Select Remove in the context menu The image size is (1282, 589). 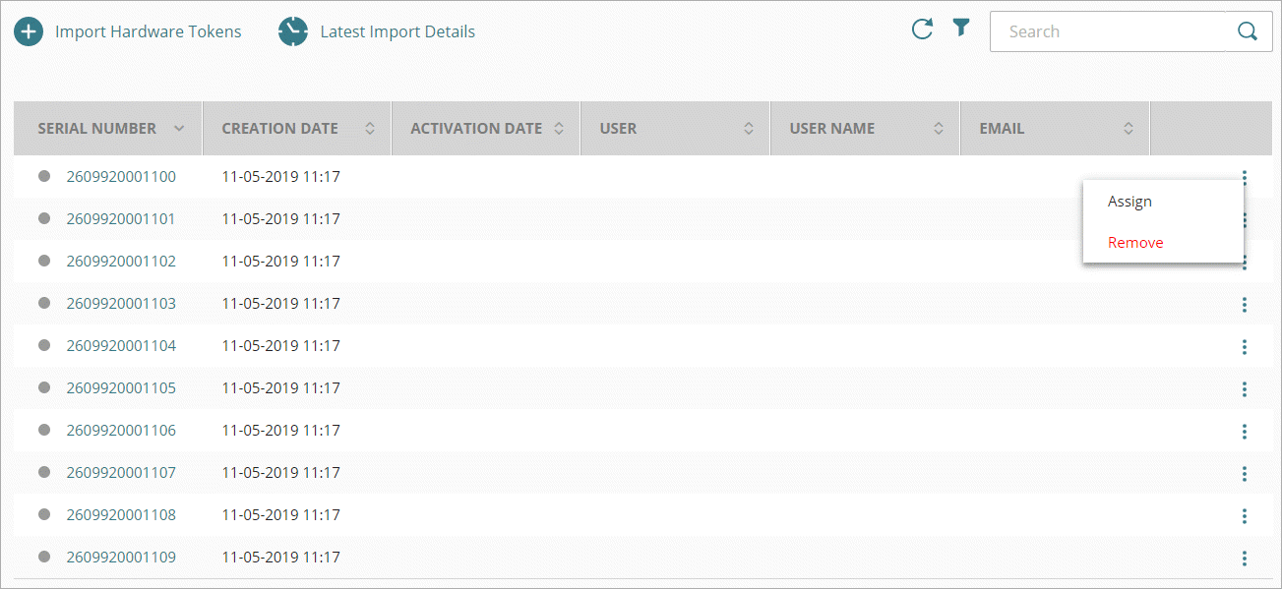click(x=1135, y=243)
